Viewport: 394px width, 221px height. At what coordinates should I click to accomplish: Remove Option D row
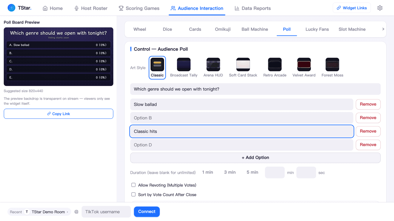tap(368, 145)
